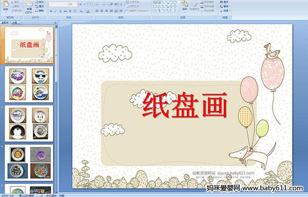Switch to the Outline pane tab
308x197 pixels.
click(x=15, y=23)
